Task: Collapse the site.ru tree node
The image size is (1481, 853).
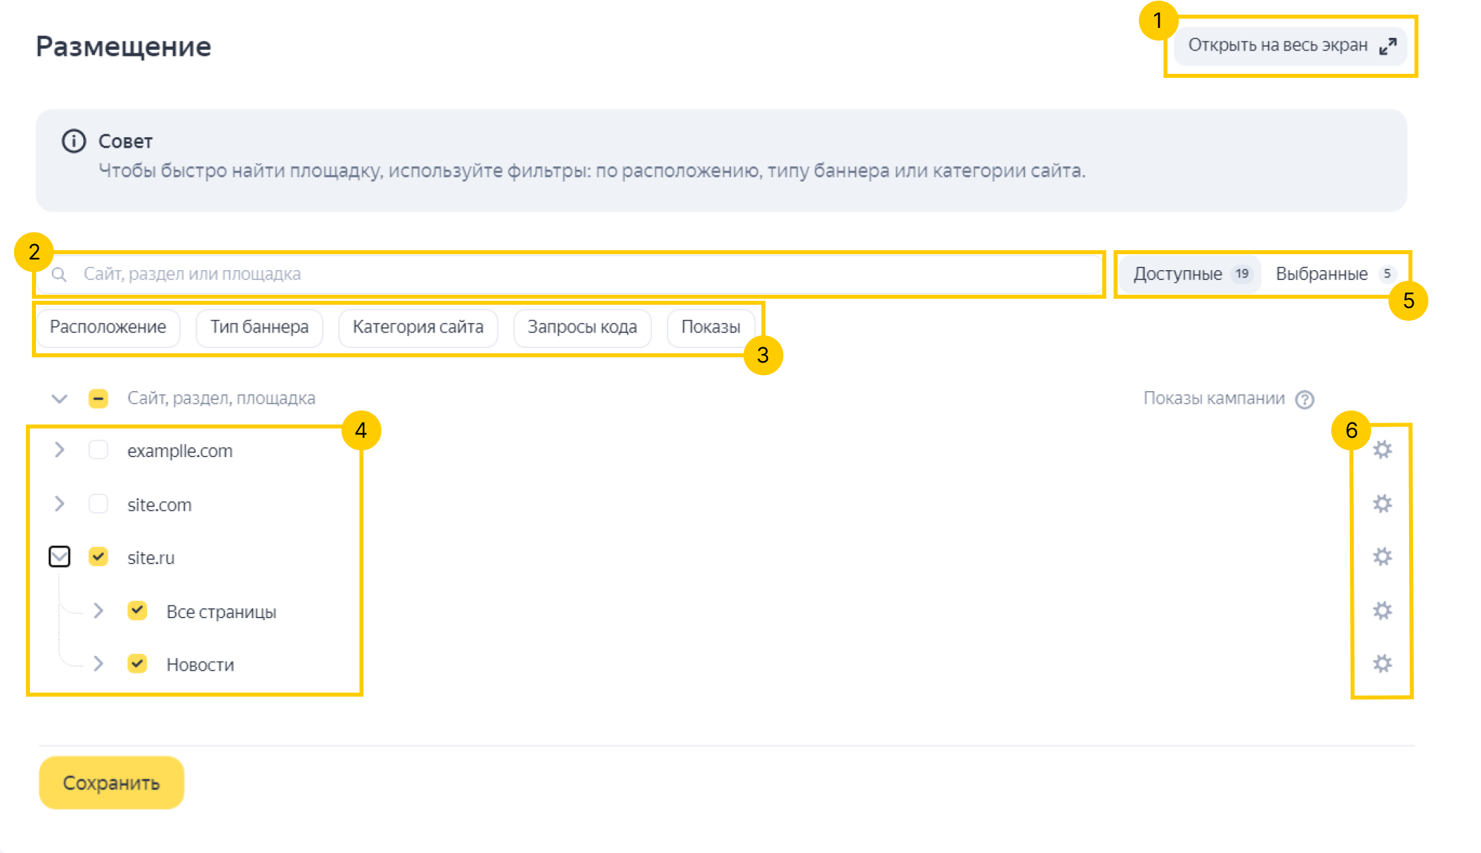Action: [59, 557]
